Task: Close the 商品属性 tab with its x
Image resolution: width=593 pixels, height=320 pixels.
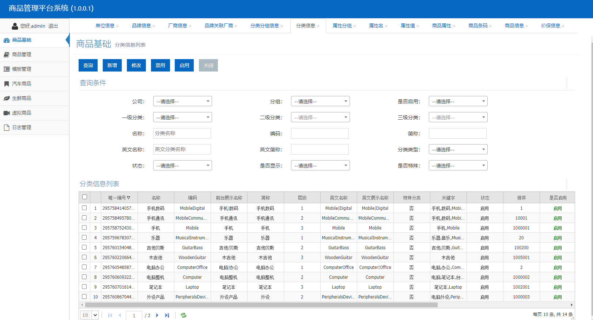Action: click(454, 26)
